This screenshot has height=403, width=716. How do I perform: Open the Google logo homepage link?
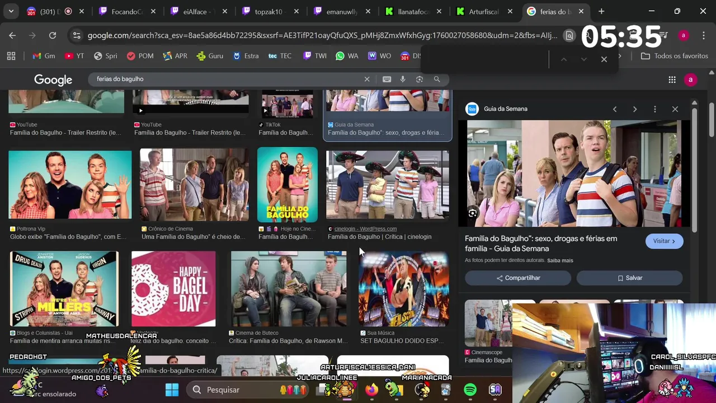(53, 80)
